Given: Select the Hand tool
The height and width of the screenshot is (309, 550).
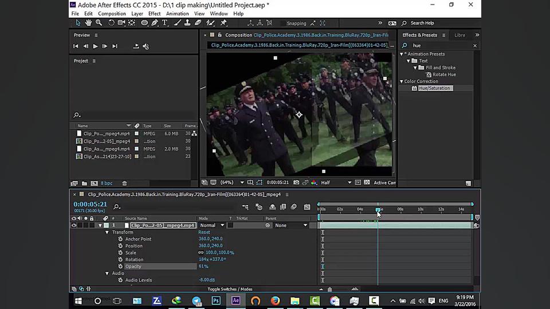Looking at the screenshot, I should pyautogui.click(x=88, y=23).
